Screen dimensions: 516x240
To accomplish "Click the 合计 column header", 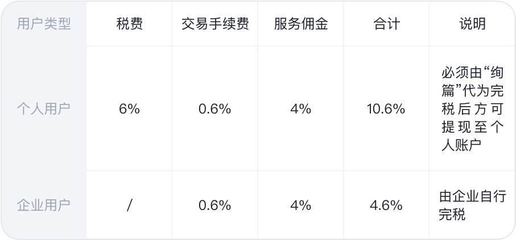I will tap(387, 24).
